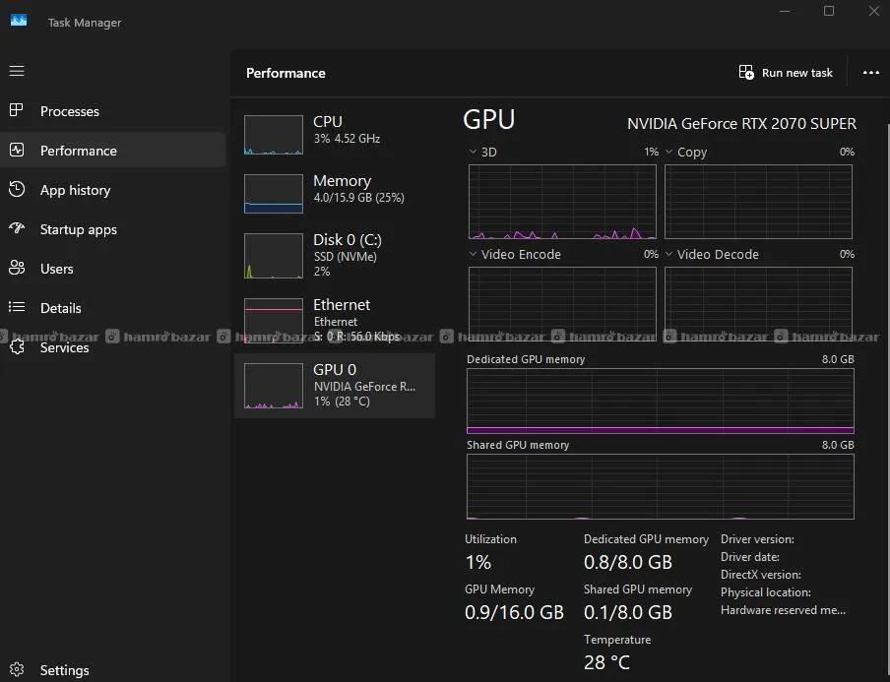Open the hamburger navigation menu
The width and height of the screenshot is (890, 682).
17,71
